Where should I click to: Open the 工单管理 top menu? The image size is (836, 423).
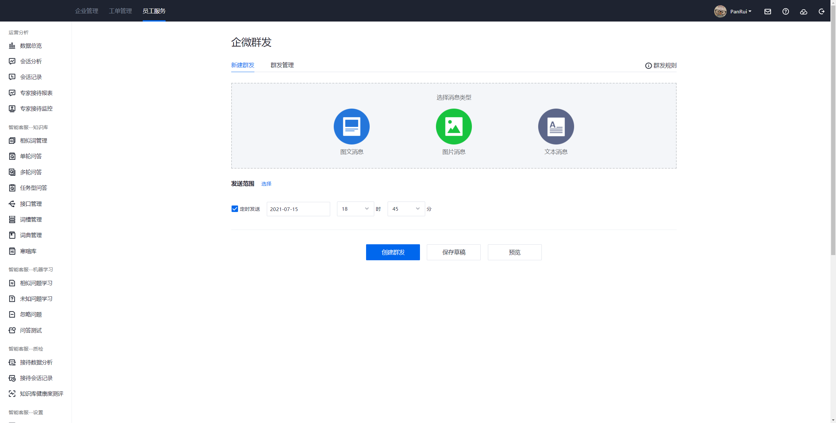(x=121, y=11)
